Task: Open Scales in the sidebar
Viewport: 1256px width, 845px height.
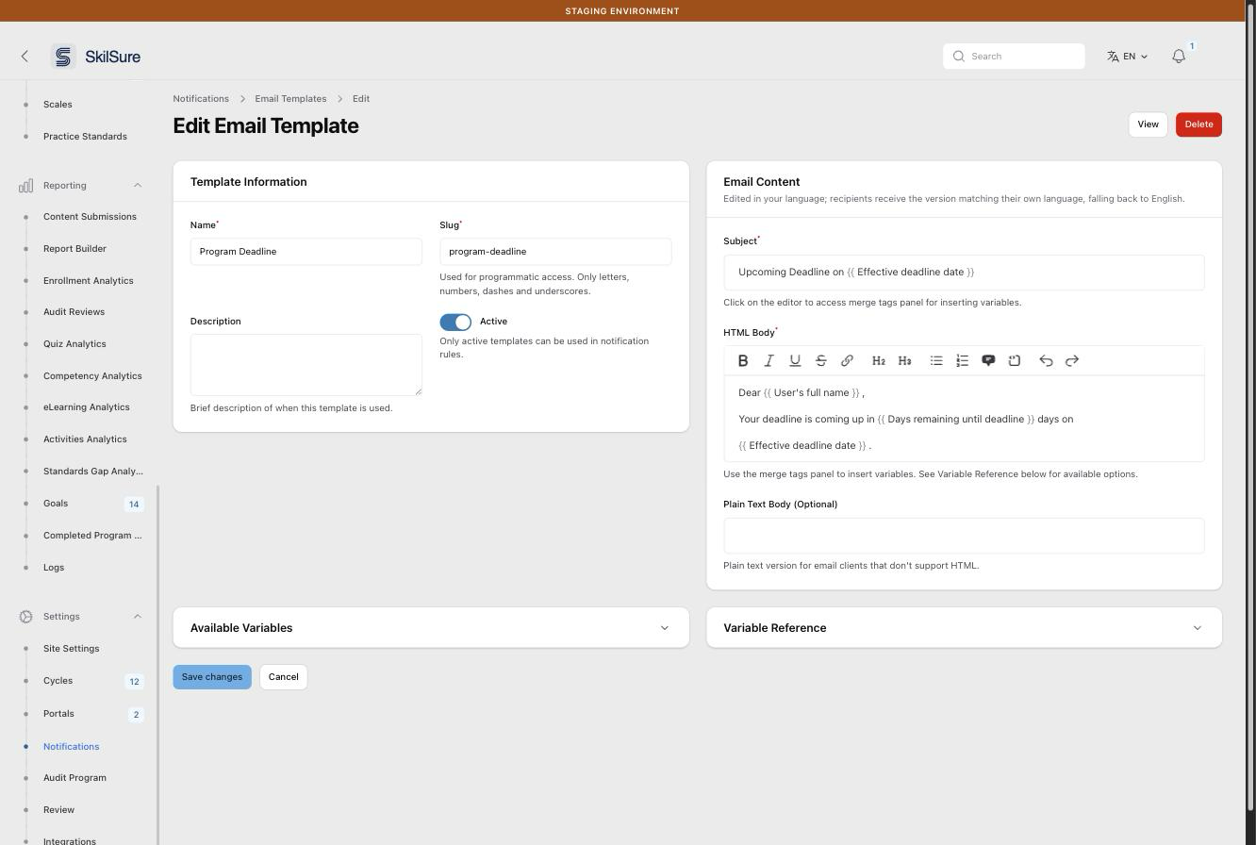Action: [x=58, y=105]
